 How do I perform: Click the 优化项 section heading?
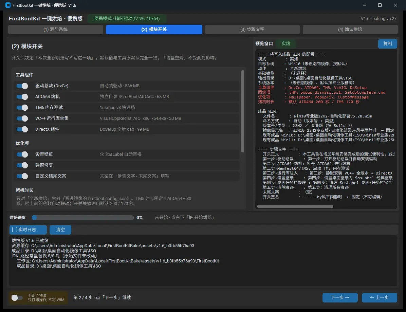tap(22, 143)
